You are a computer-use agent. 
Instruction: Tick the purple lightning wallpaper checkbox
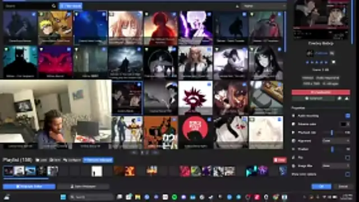(209, 14)
